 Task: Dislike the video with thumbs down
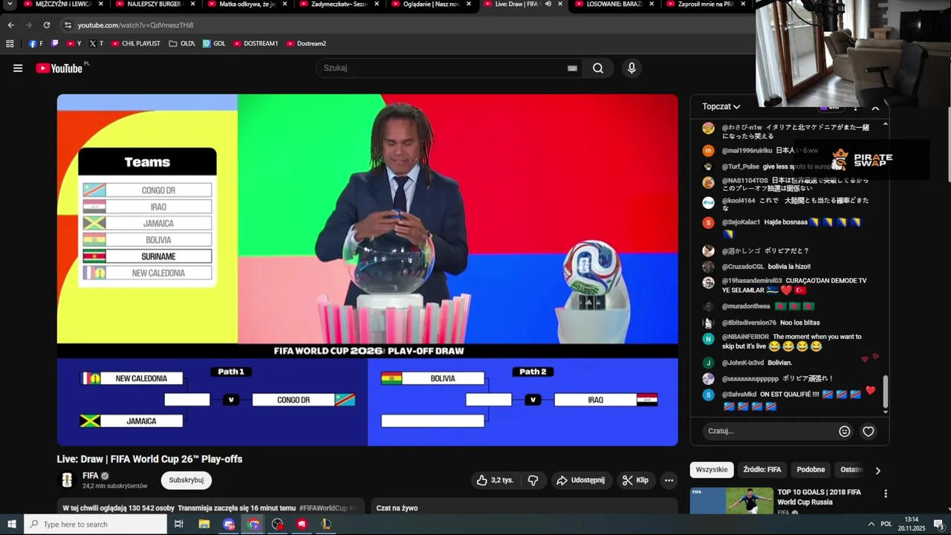pos(533,480)
